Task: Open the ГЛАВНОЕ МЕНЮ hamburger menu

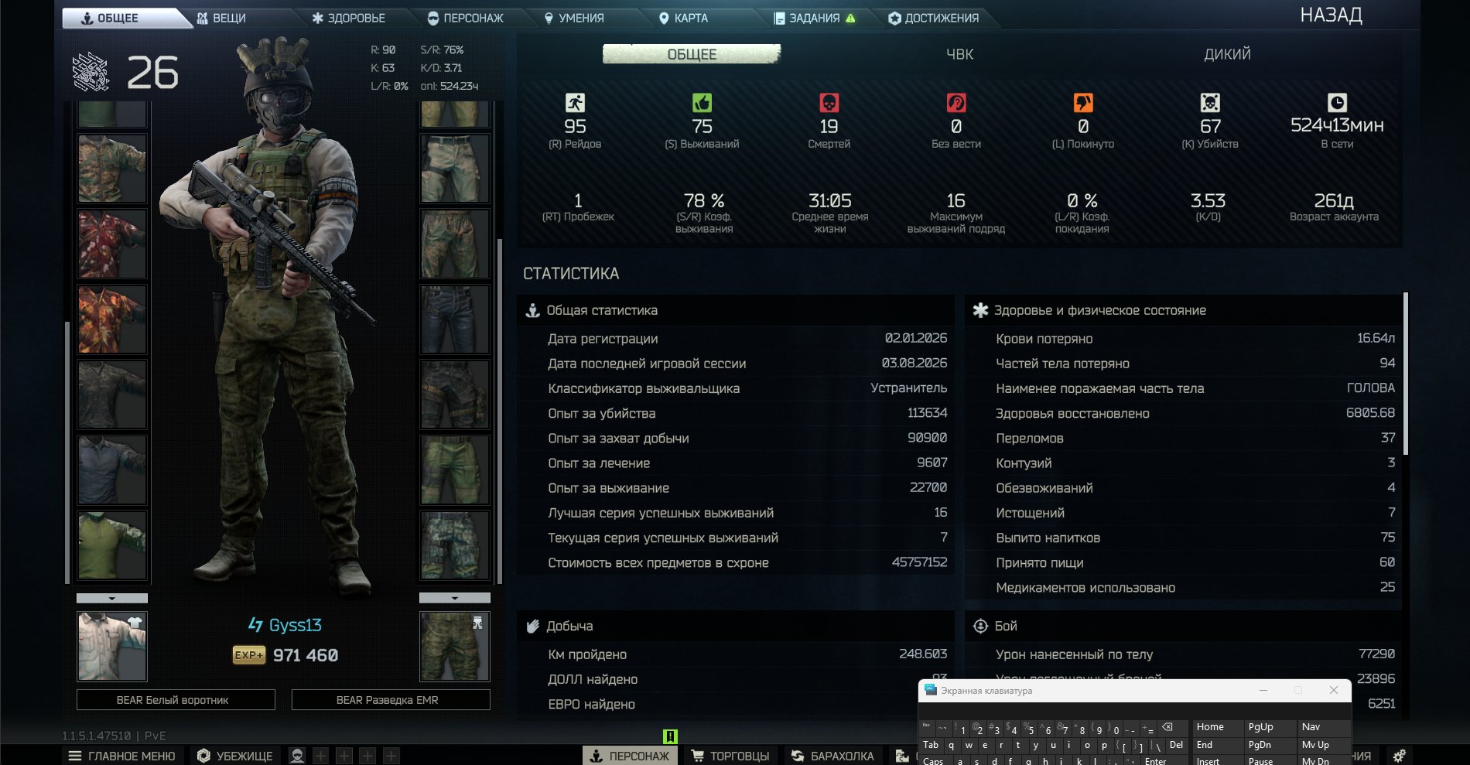Action: 122,756
